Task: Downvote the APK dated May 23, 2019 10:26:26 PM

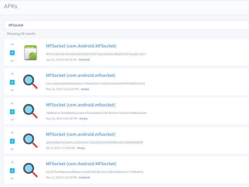Action: point(12,90)
